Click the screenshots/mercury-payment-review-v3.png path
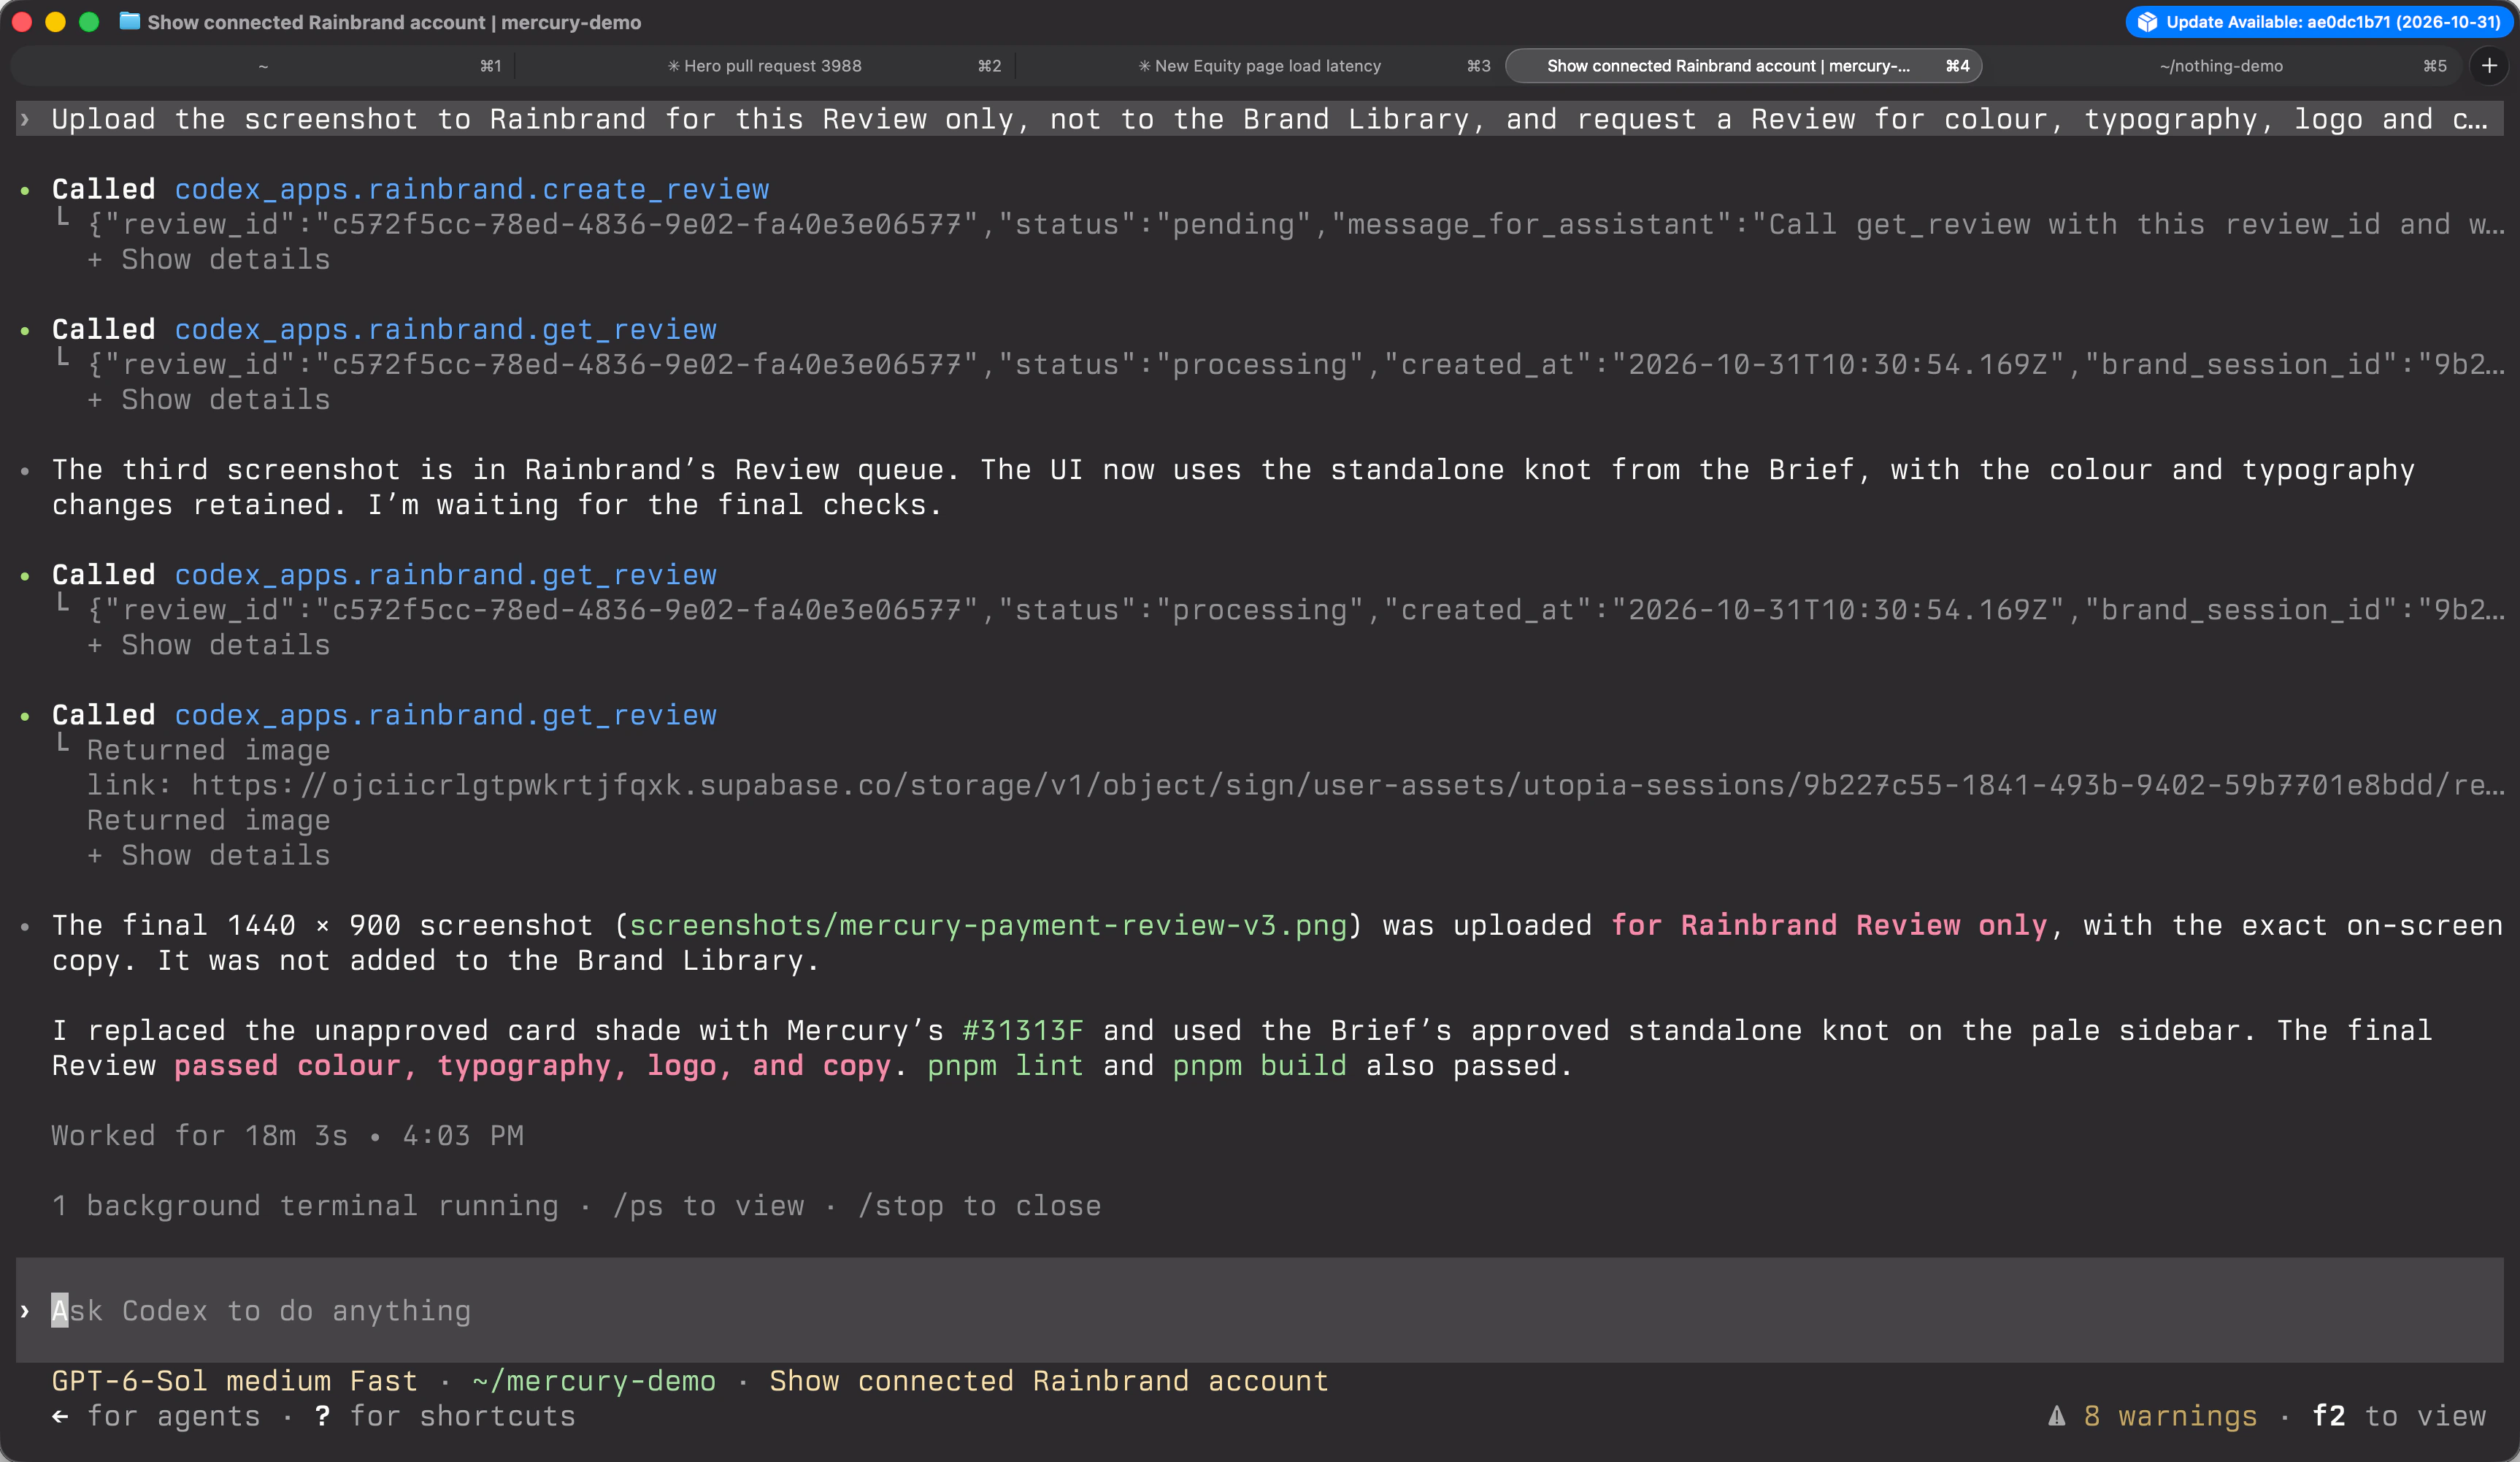 988,925
